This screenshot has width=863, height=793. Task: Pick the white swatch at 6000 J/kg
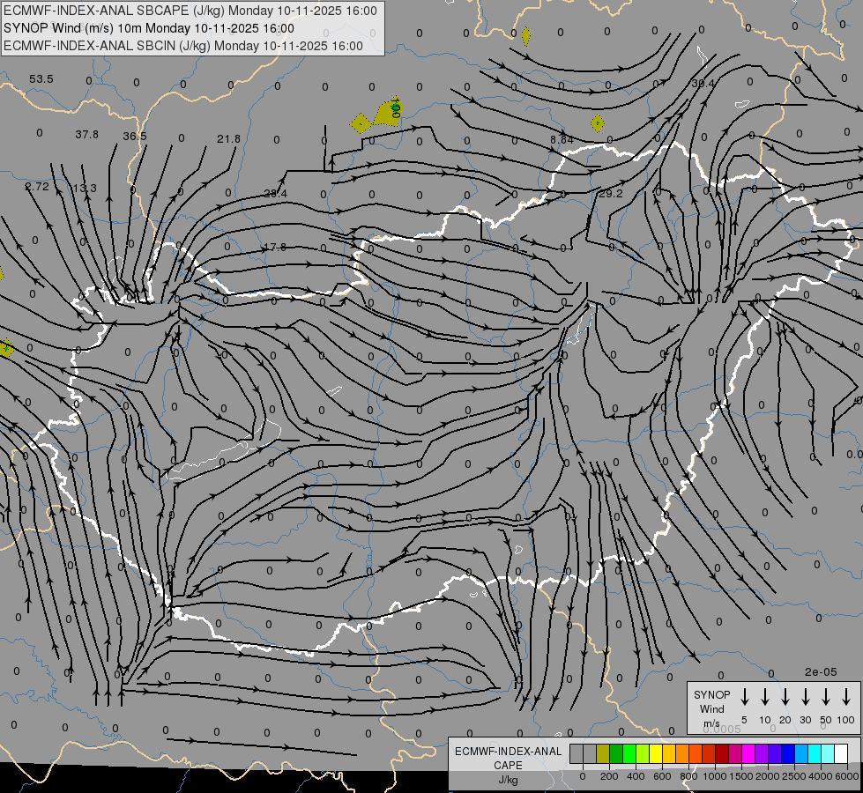pos(840,753)
